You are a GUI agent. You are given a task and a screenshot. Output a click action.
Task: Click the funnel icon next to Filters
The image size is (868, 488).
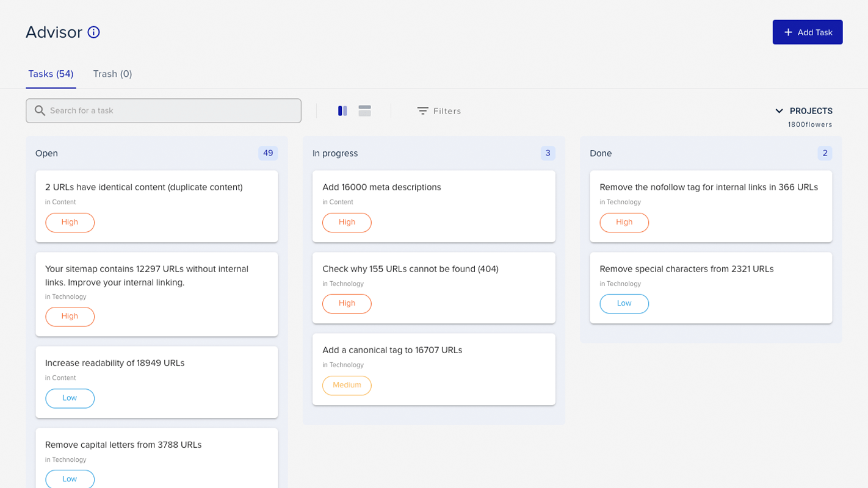[x=422, y=110]
